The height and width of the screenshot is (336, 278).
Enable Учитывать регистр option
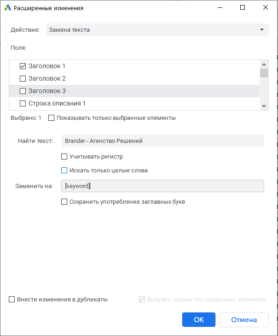click(64, 157)
